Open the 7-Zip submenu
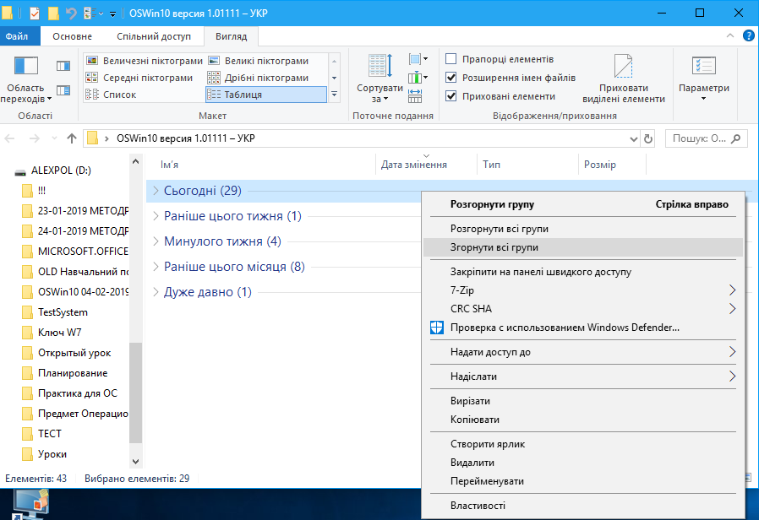The image size is (759, 520). (583, 290)
